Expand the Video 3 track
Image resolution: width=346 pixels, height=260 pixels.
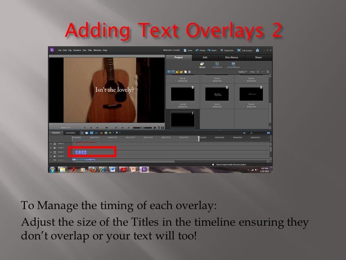point(51,144)
